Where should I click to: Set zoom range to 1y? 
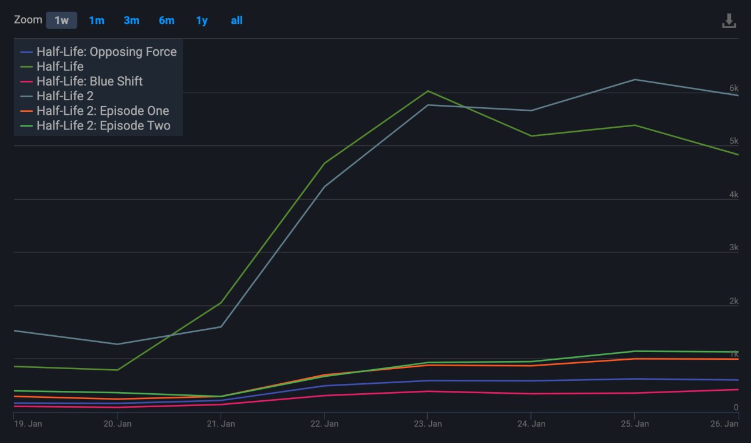pos(202,21)
